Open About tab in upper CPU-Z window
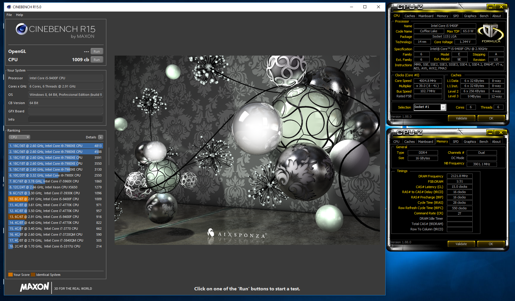Image resolution: width=515 pixels, height=301 pixels. (x=497, y=16)
